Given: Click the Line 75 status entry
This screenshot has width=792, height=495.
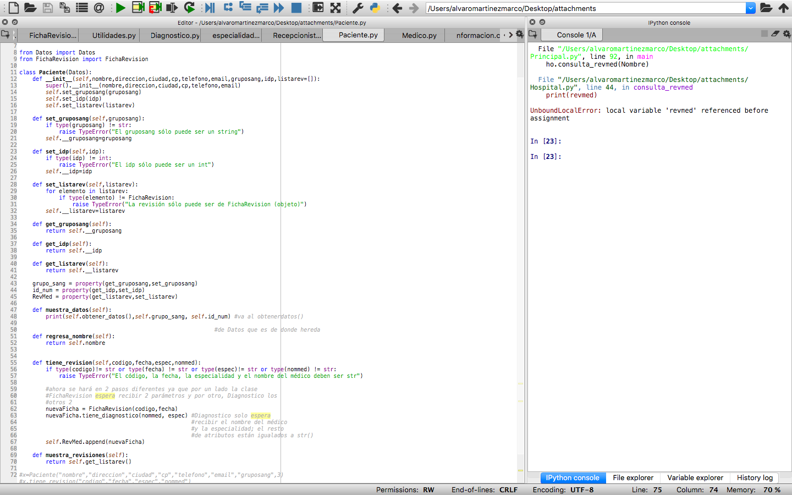Looking at the screenshot, I should [647, 490].
